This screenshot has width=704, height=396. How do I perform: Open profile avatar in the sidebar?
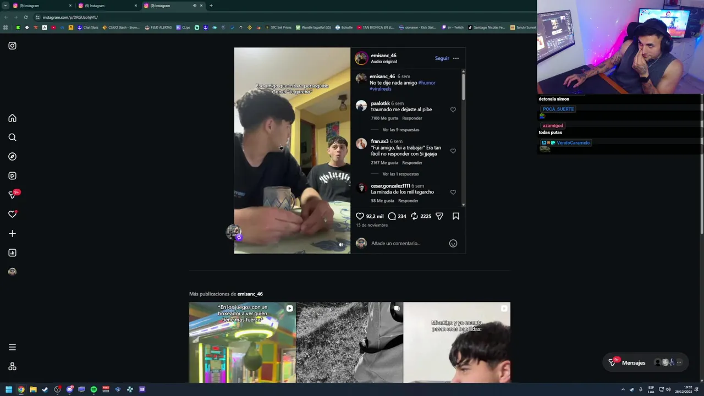click(x=12, y=272)
